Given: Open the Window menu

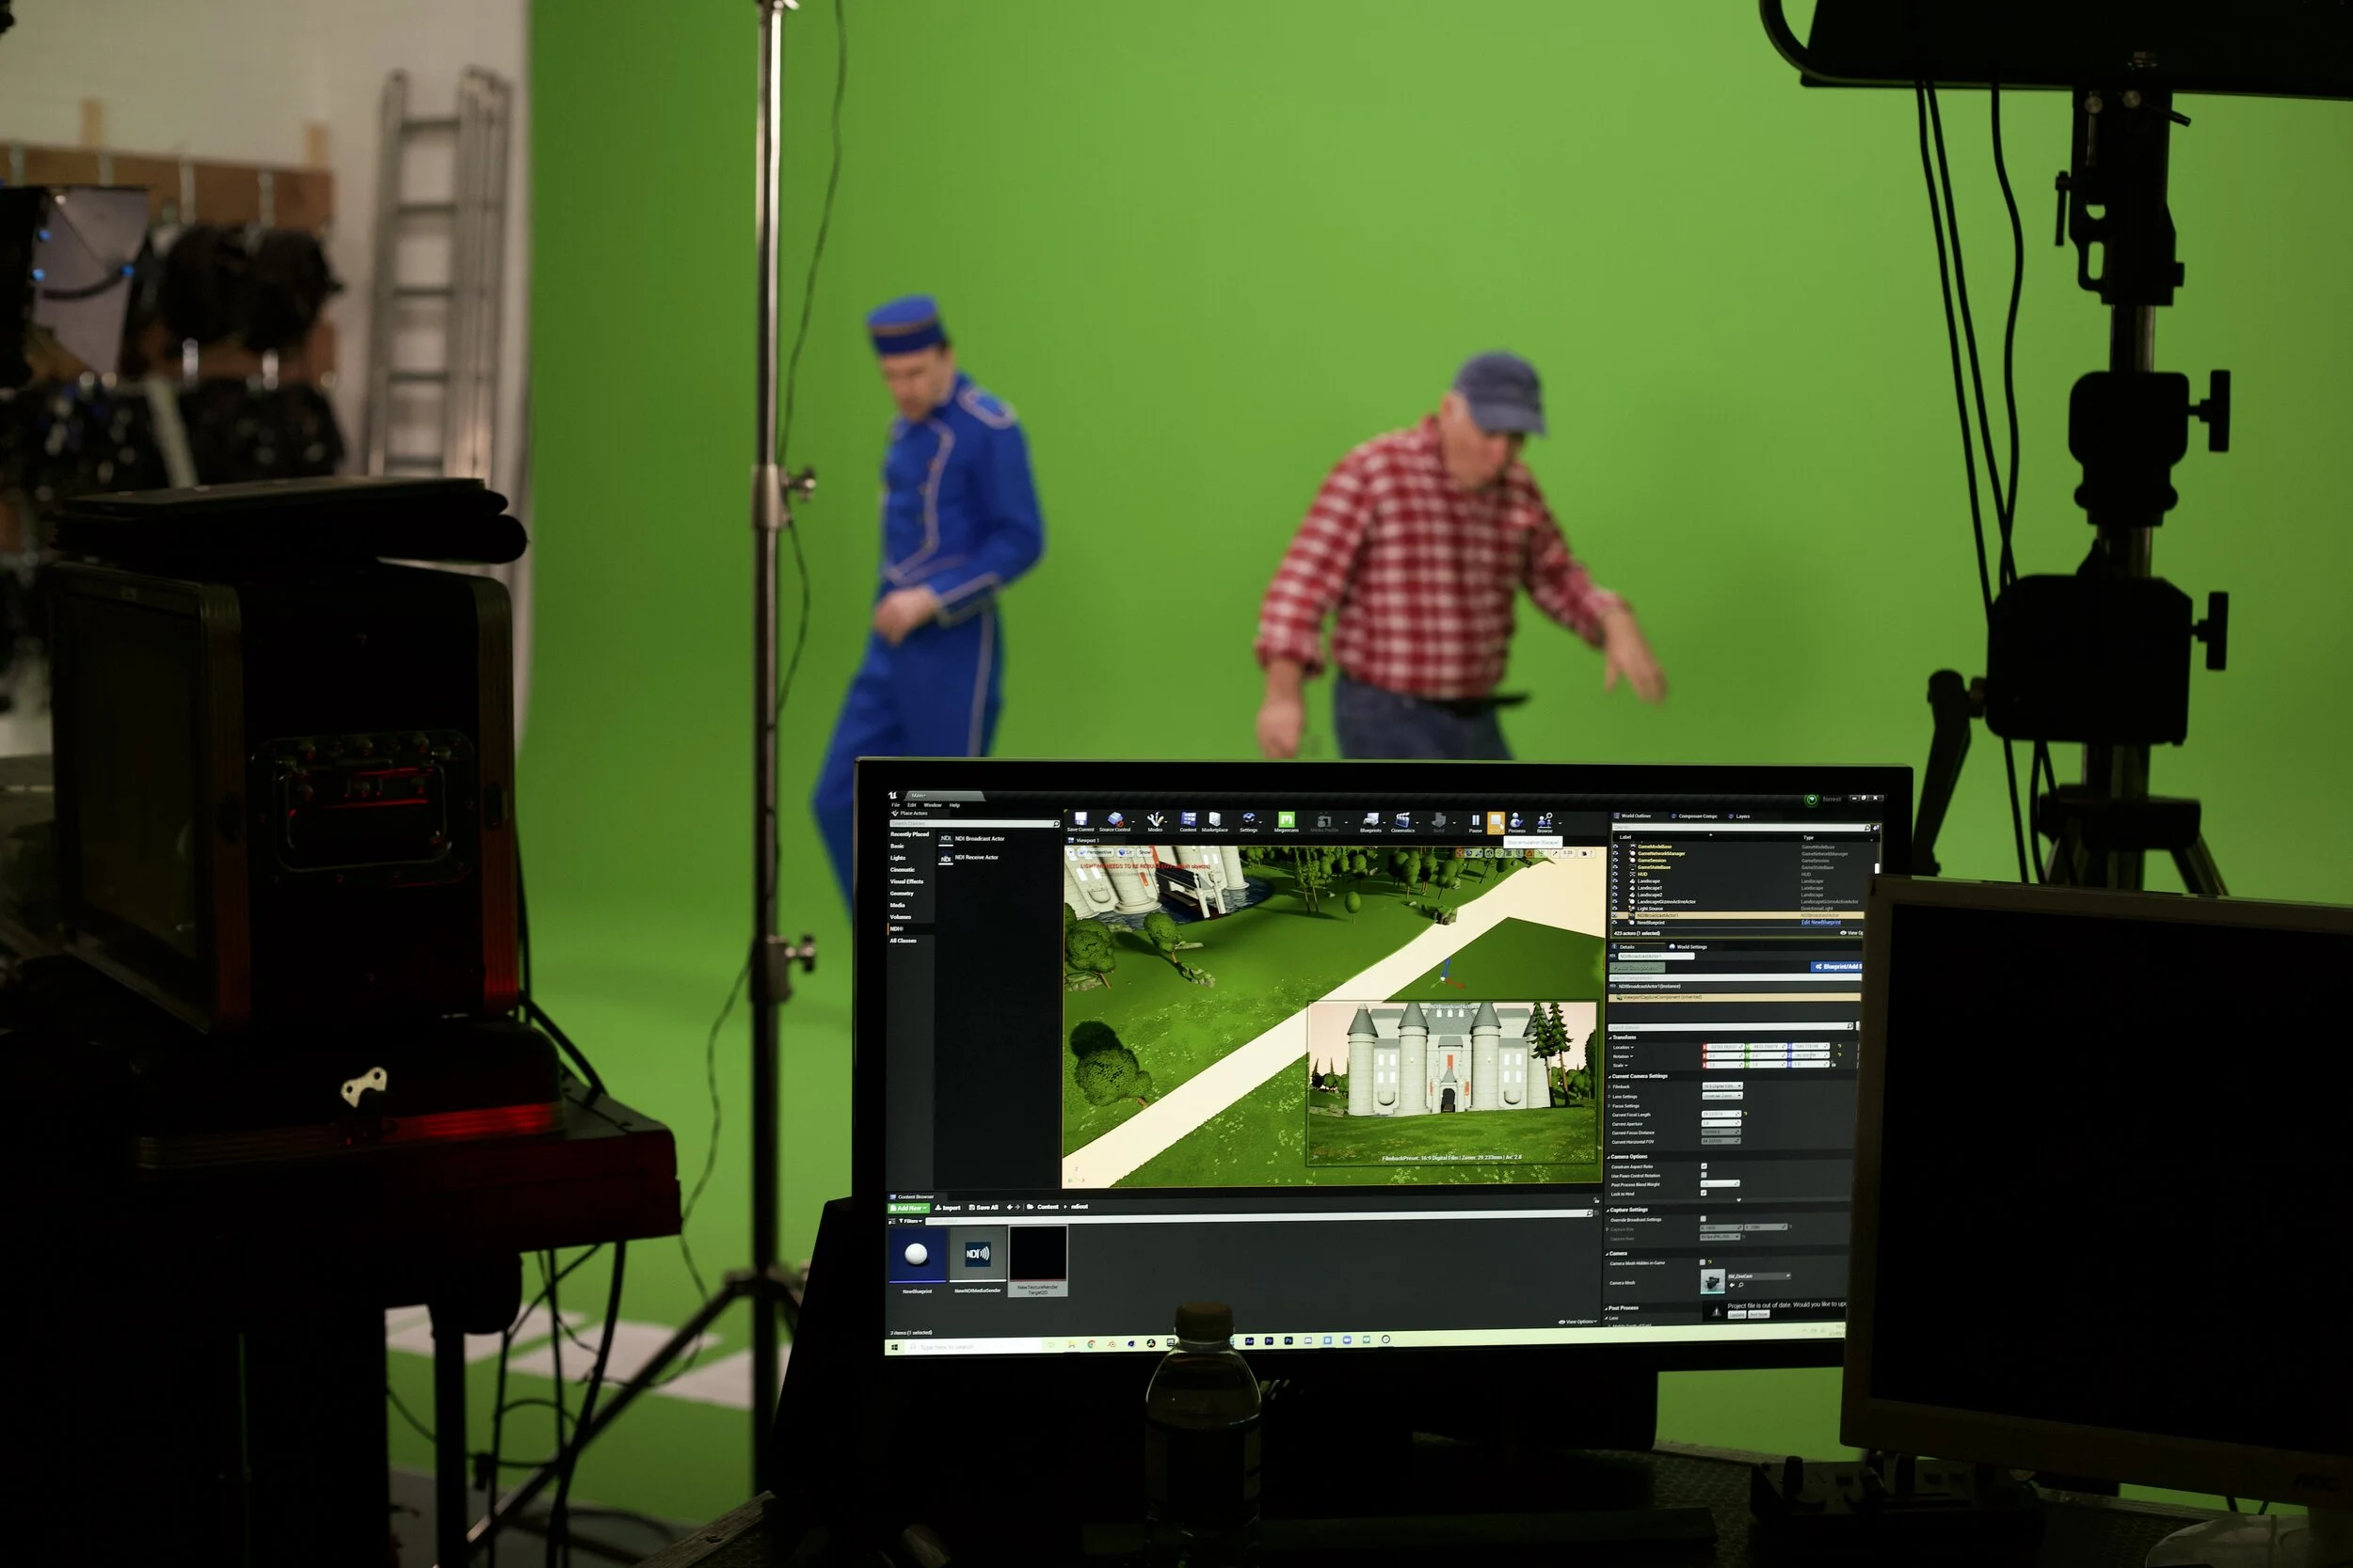Looking at the screenshot, I should [932, 805].
